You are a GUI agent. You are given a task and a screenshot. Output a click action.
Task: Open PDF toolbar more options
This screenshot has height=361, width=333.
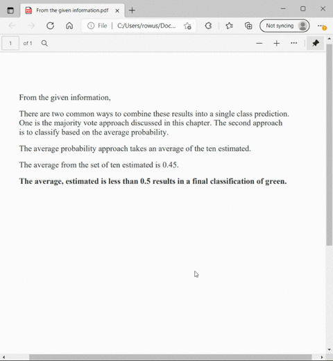[x=294, y=43]
